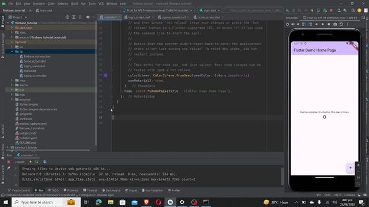Click emulator Back triangle icon
The image size is (369, 207).
(317, 24)
